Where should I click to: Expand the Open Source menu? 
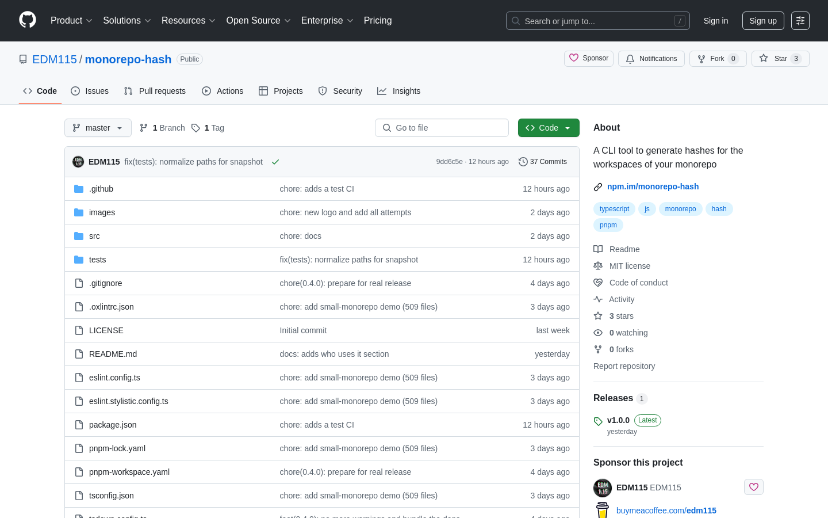tap(259, 21)
